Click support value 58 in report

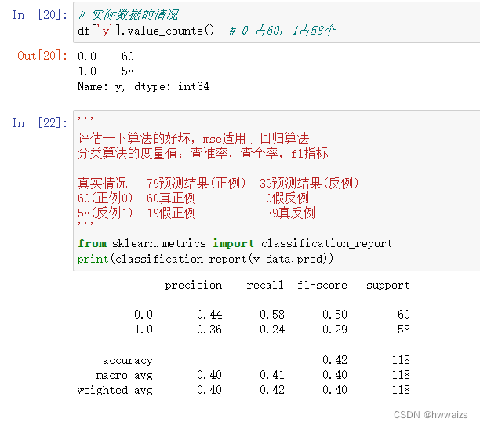tap(404, 330)
